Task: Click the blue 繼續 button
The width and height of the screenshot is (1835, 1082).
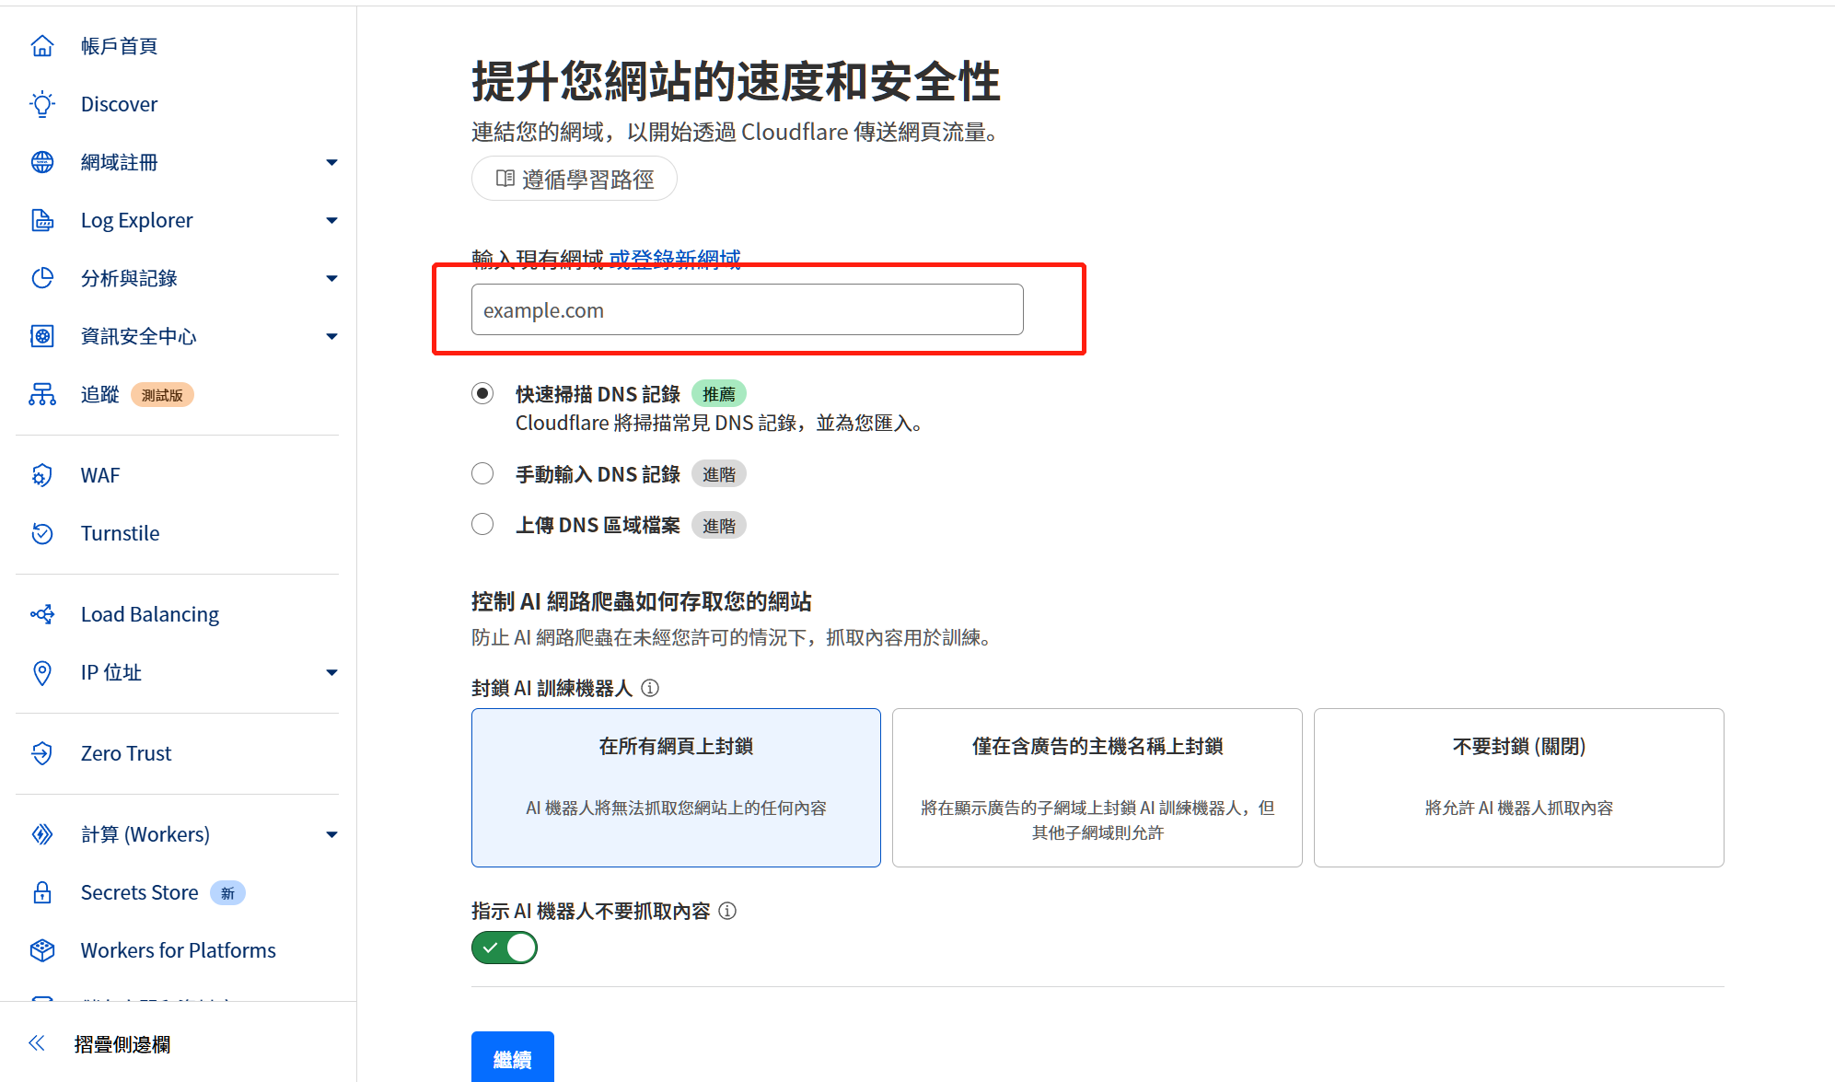Action: tap(512, 1058)
